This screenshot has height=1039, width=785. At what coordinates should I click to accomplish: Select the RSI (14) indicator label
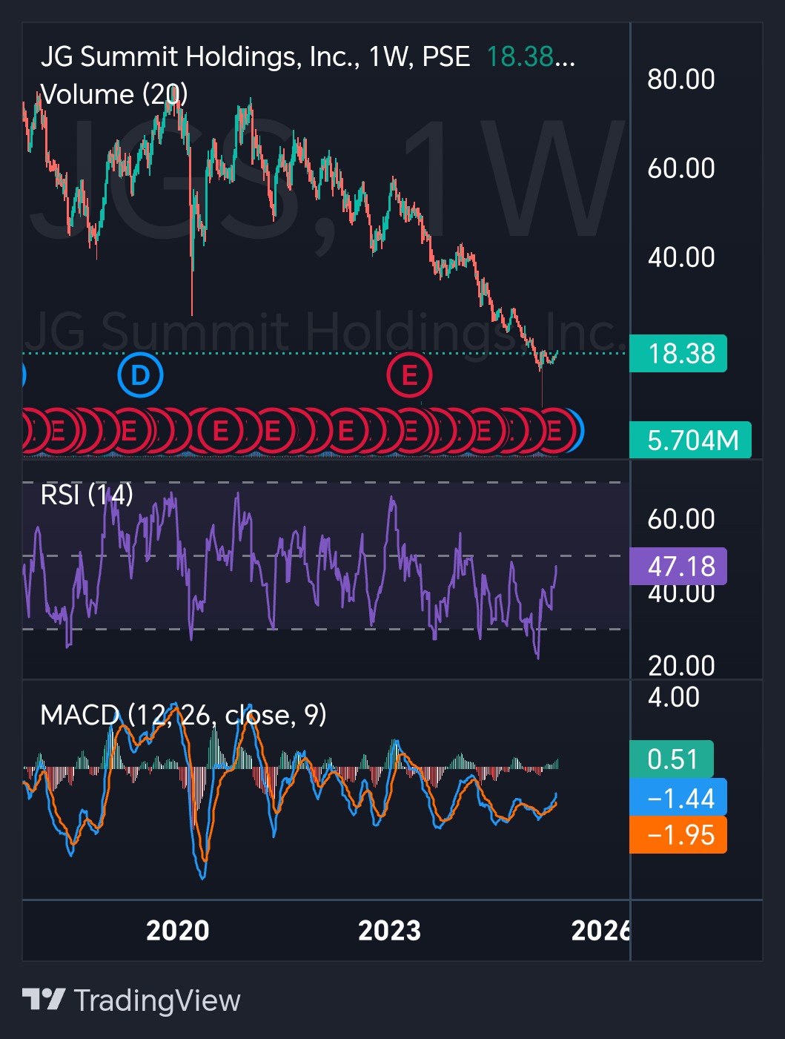(87, 495)
